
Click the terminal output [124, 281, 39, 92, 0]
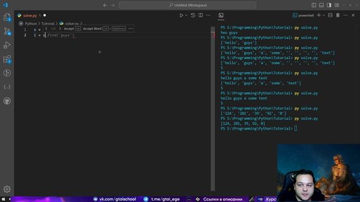(243, 123)
